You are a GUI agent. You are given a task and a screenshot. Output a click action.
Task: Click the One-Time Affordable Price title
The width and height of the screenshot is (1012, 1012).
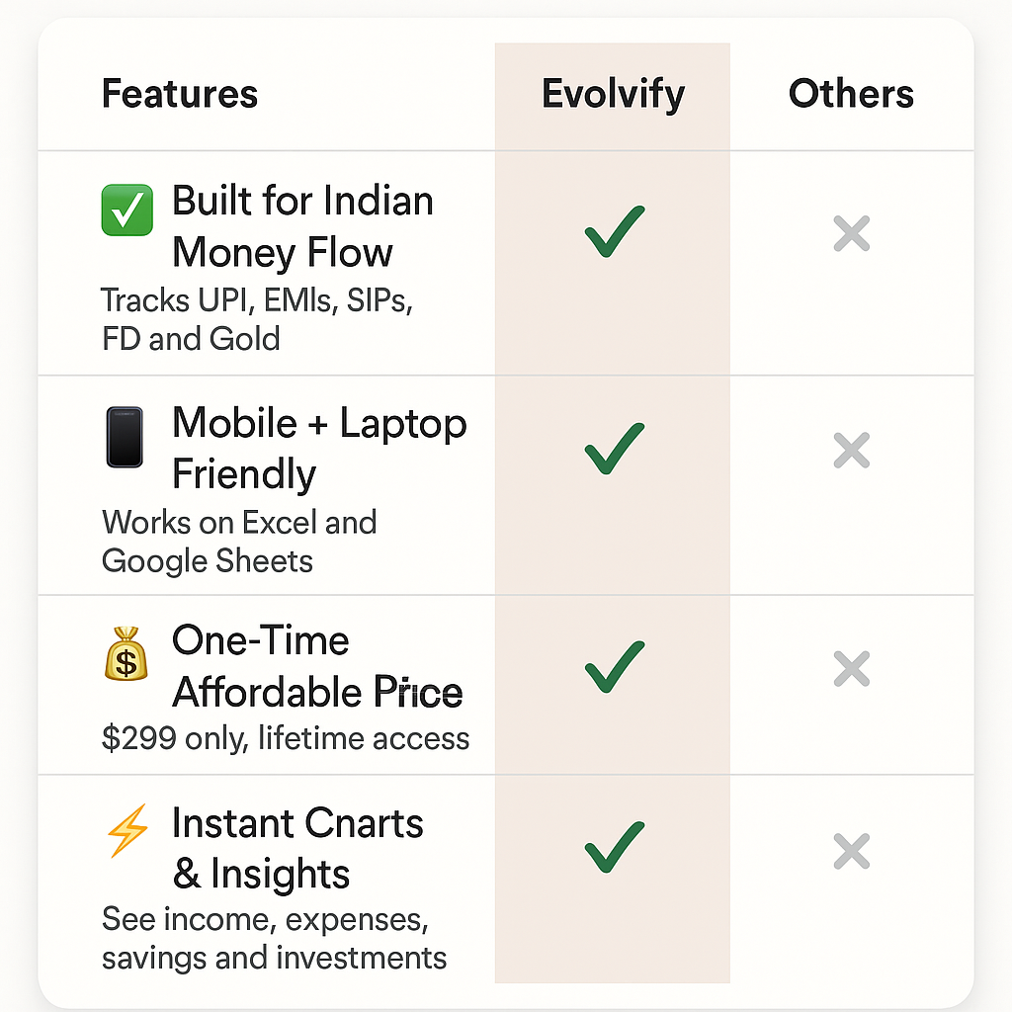pyautogui.click(x=316, y=667)
